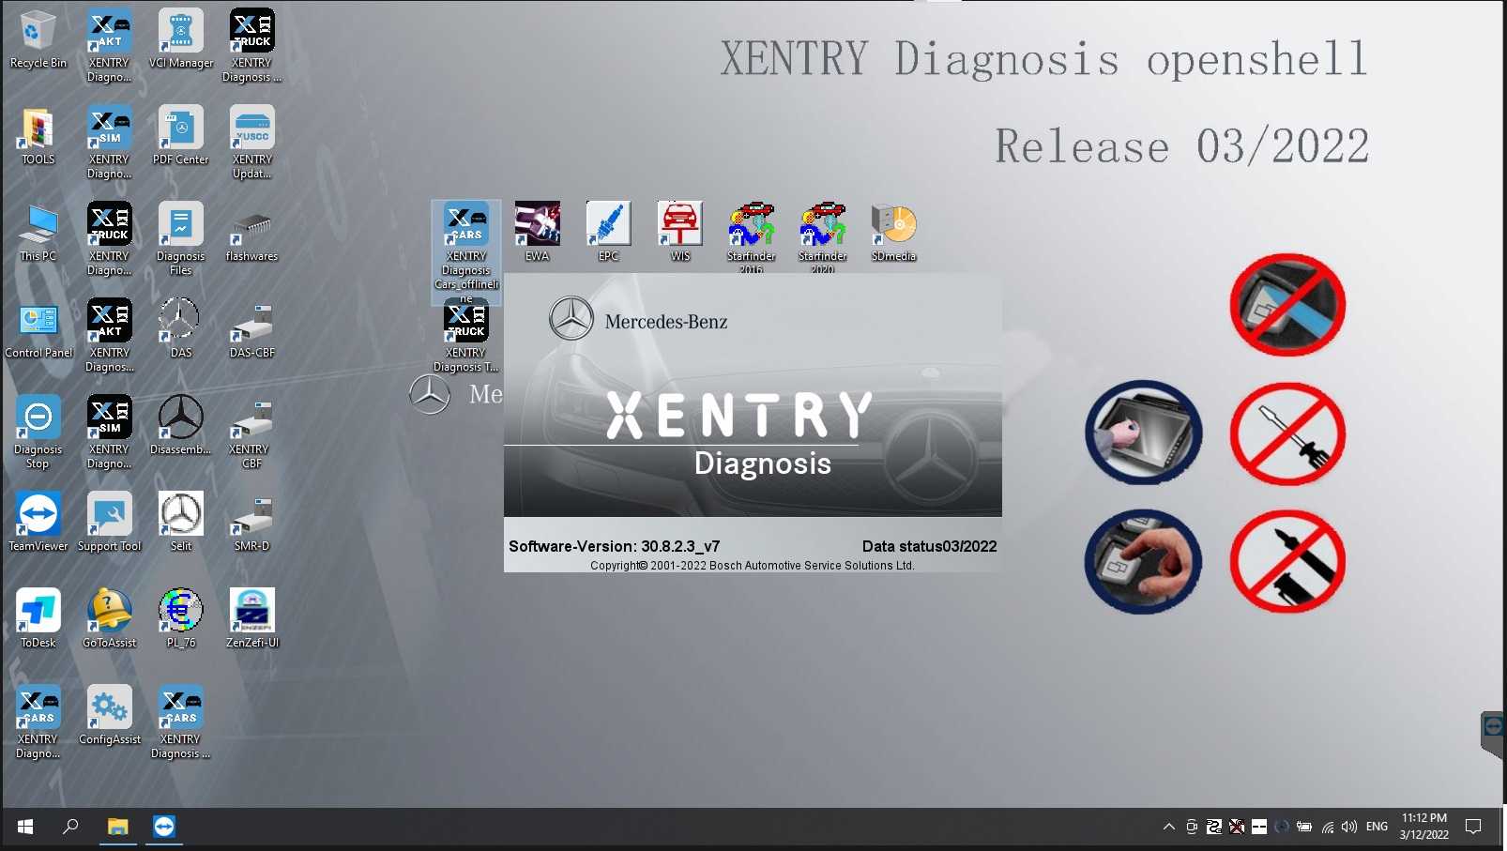Open the Starfinder 2020 shortcut
Viewport: 1507px width, 851px height.
click(822, 236)
